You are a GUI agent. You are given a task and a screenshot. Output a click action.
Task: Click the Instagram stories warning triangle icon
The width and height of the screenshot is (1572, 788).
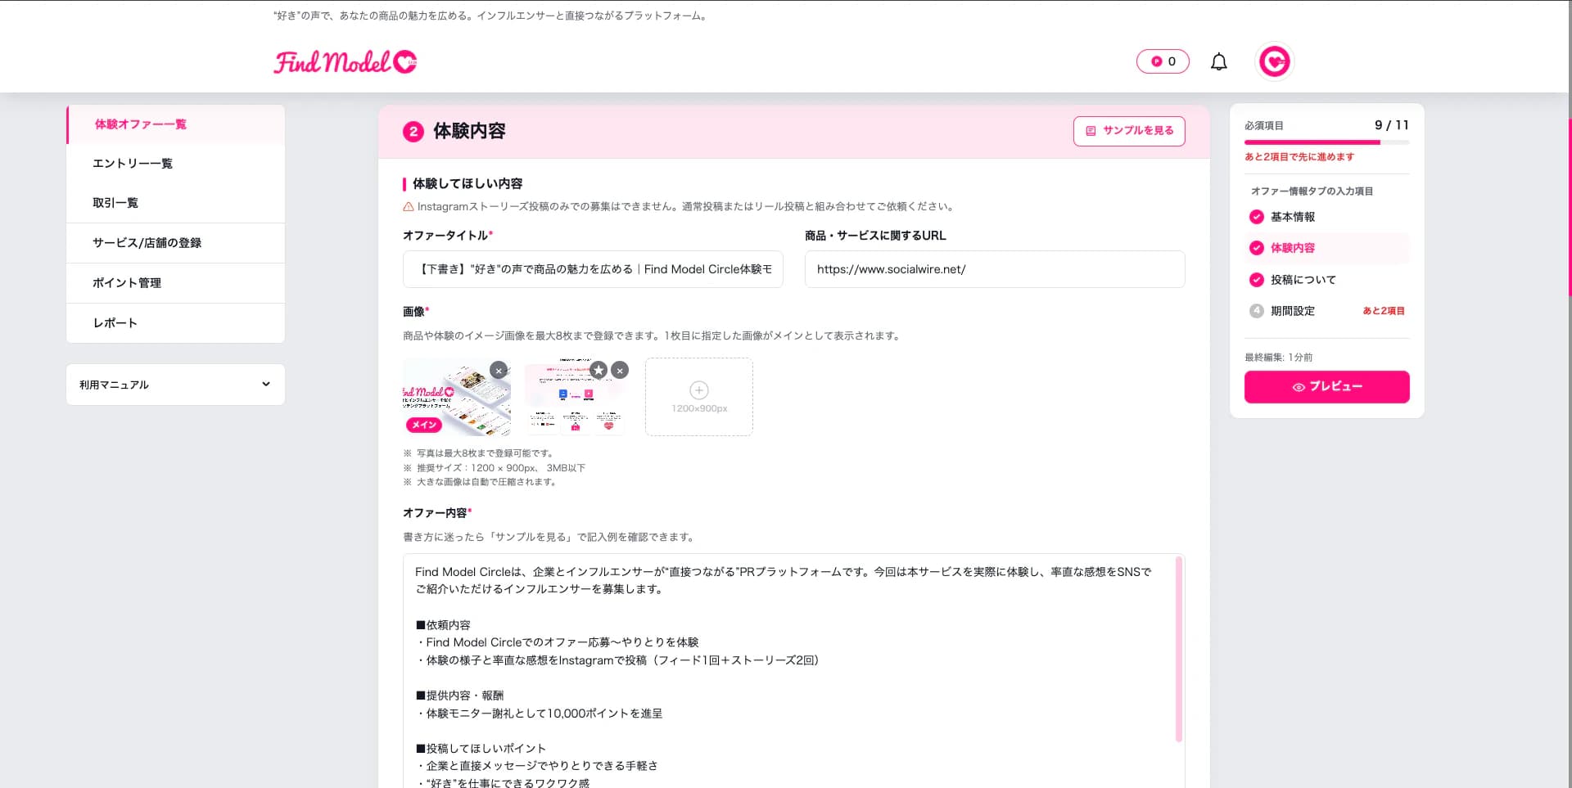(x=408, y=207)
